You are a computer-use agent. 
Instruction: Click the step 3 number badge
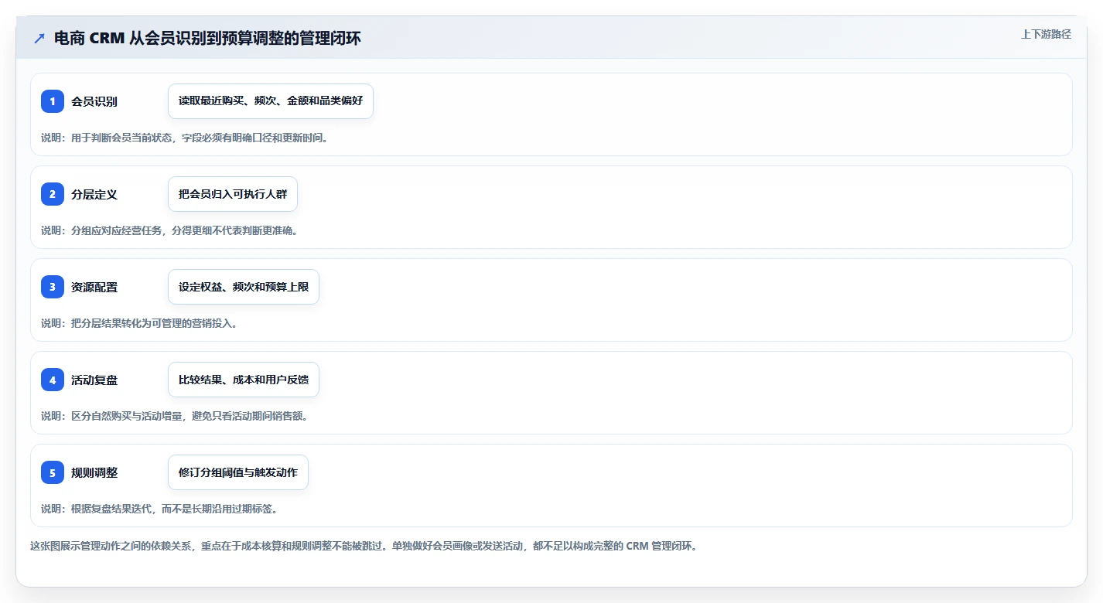[53, 287]
